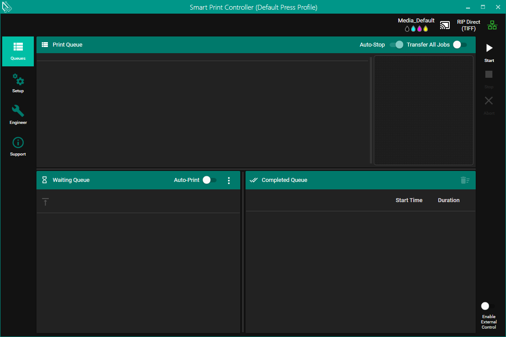Click the network connection status icon

492,25
